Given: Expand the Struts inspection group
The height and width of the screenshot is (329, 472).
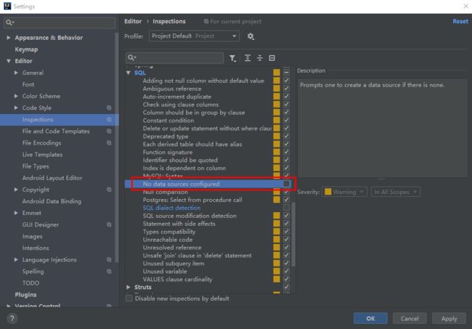Looking at the screenshot, I should [129, 288].
